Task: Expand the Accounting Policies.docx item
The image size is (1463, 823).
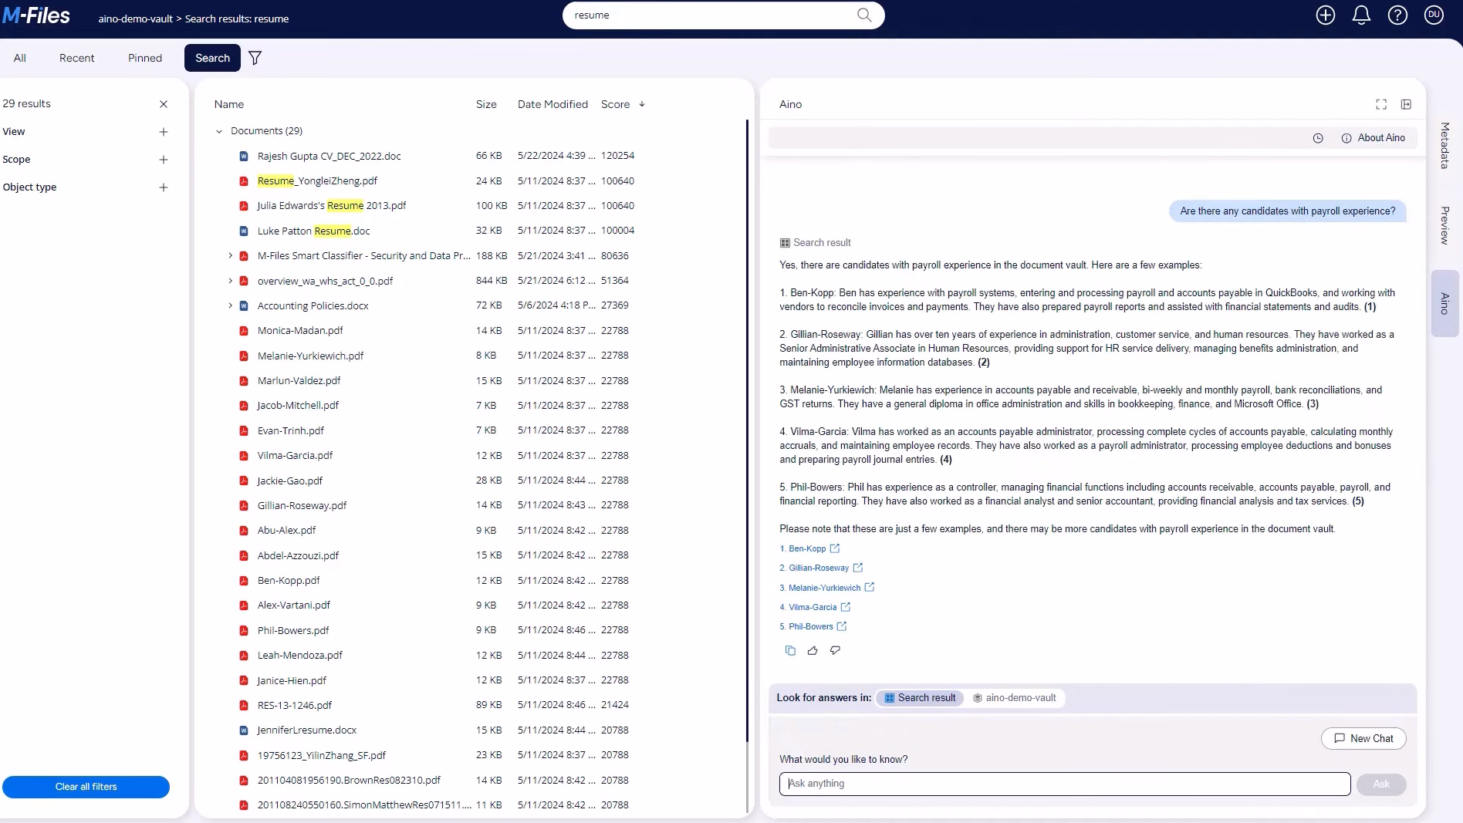Action: [x=230, y=305]
